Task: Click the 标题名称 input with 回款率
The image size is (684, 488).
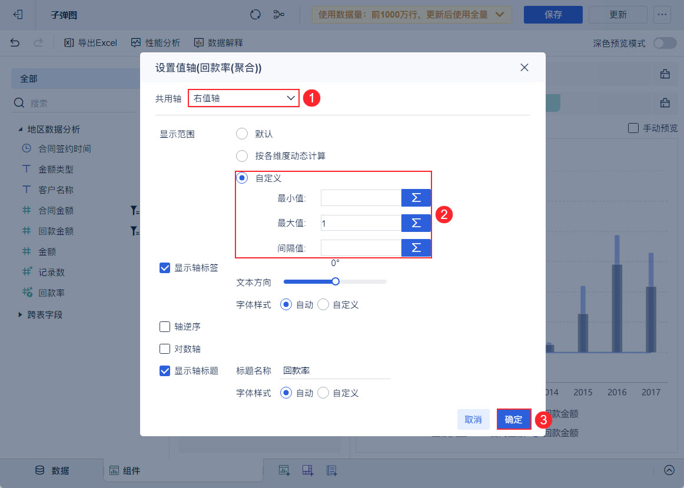Action: tap(335, 371)
